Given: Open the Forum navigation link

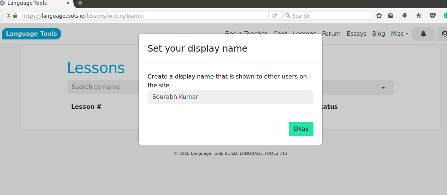Looking at the screenshot, I should pos(331,34).
